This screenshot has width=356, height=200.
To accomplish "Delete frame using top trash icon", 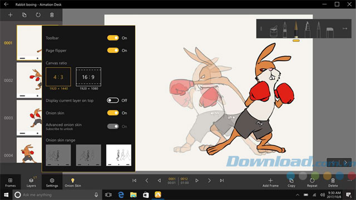I will pos(52,15).
